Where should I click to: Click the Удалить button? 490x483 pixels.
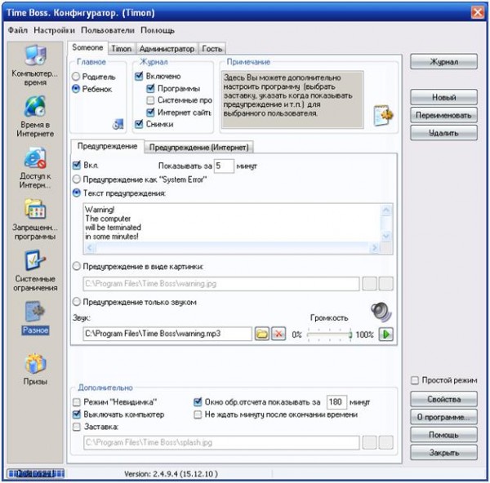click(443, 133)
